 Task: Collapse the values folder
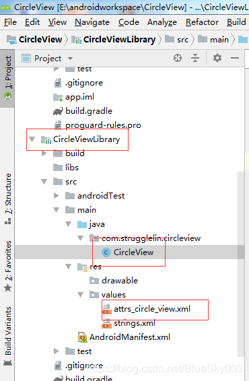click(x=80, y=295)
